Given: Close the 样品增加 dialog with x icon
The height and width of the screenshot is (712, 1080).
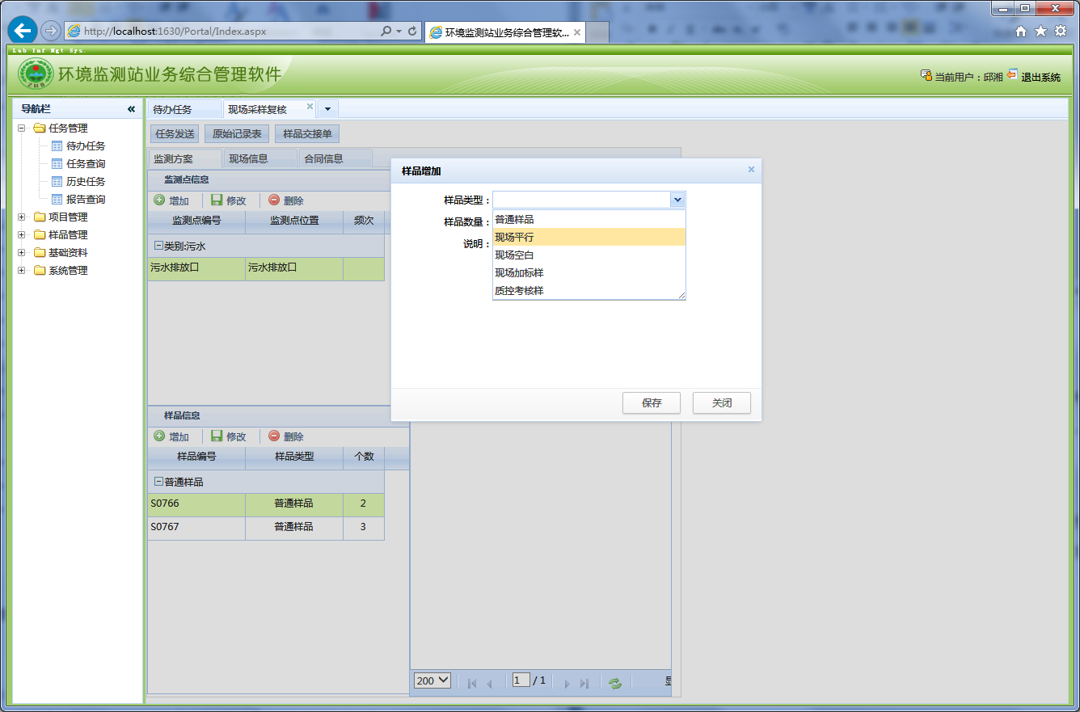Looking at the screenshot, I should click(x=751, y=170).
